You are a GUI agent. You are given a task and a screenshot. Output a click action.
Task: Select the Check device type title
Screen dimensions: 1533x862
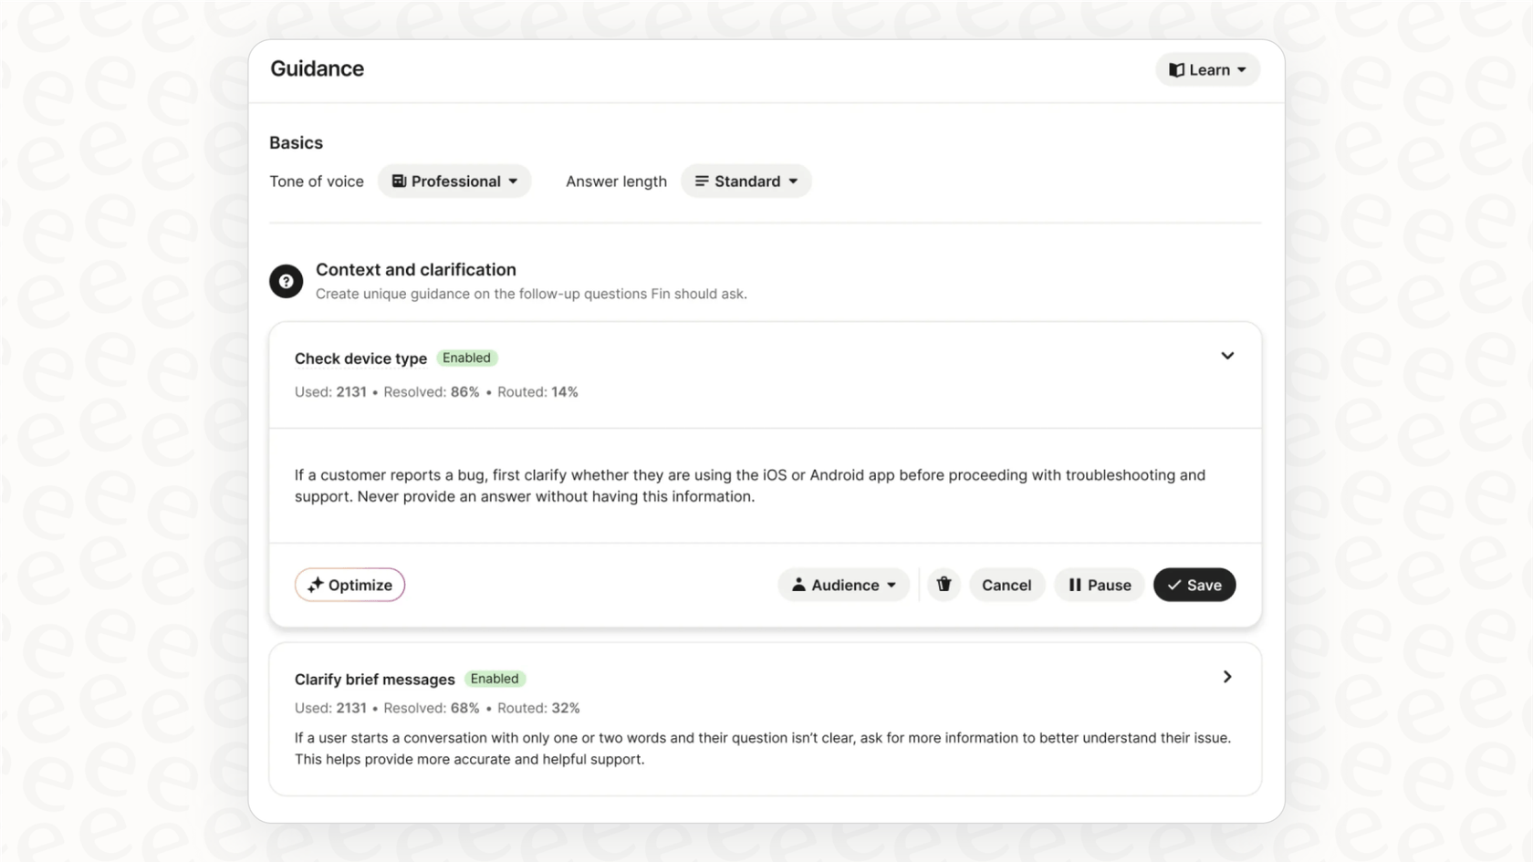[x=360, y=358]
